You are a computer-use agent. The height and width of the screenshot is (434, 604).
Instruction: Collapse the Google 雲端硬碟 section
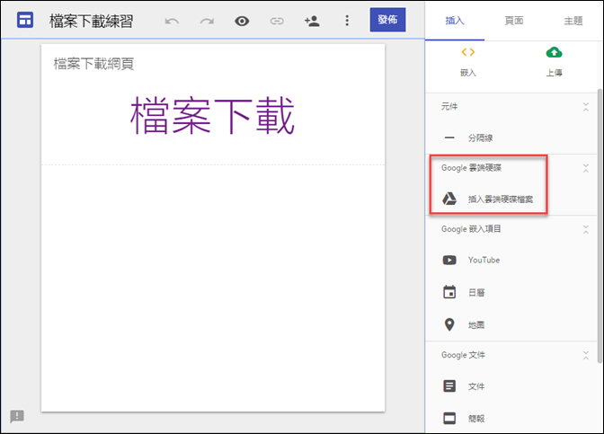585,168
